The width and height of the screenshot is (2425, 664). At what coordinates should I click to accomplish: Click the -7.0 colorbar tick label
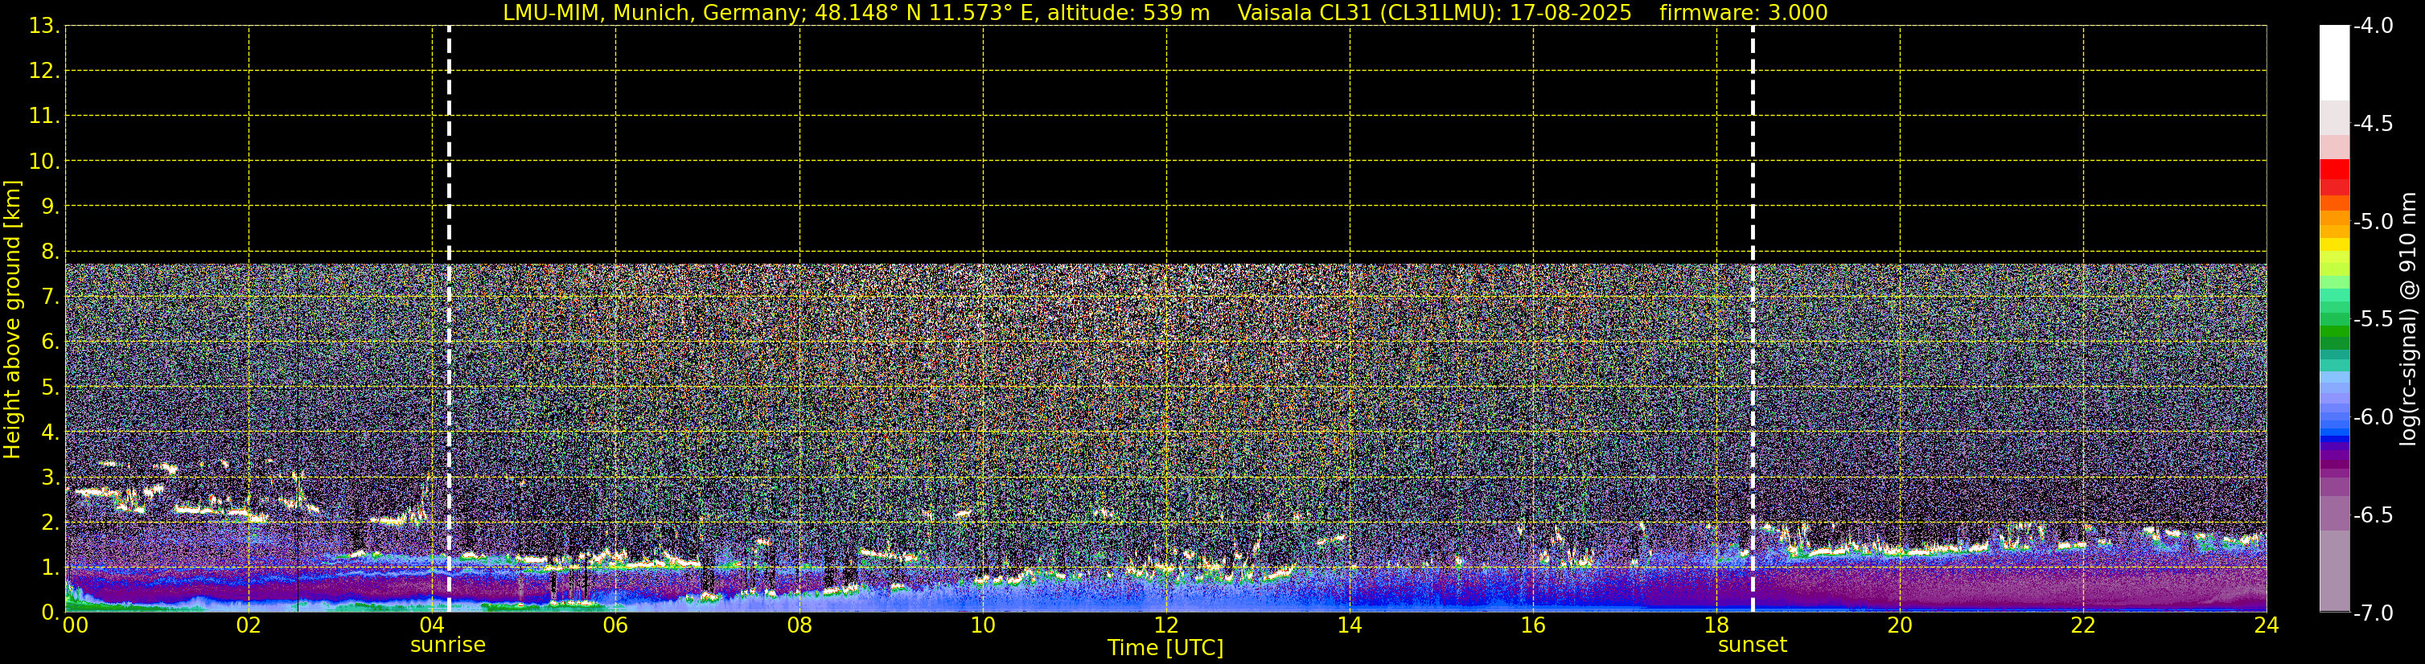tap(2372, 613)
